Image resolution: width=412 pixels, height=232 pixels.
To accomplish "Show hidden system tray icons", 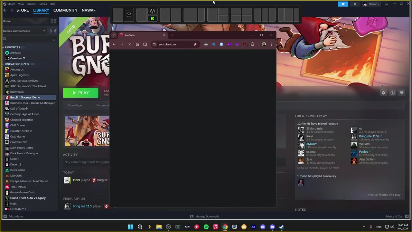I will click(364, 227).
